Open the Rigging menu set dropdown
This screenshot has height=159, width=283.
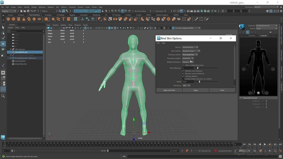tap(9, 11)
